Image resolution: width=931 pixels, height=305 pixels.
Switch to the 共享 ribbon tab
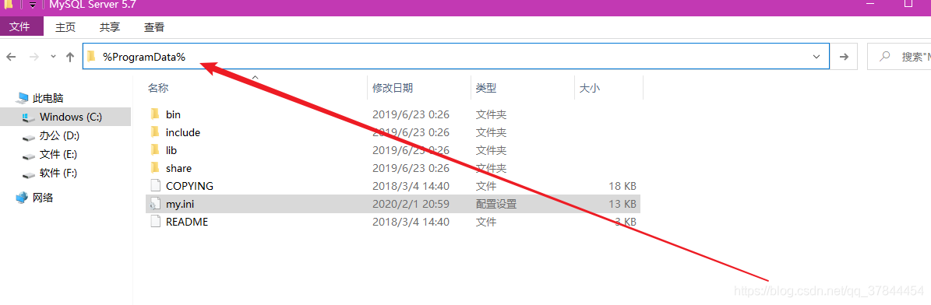tap(109, 26)
